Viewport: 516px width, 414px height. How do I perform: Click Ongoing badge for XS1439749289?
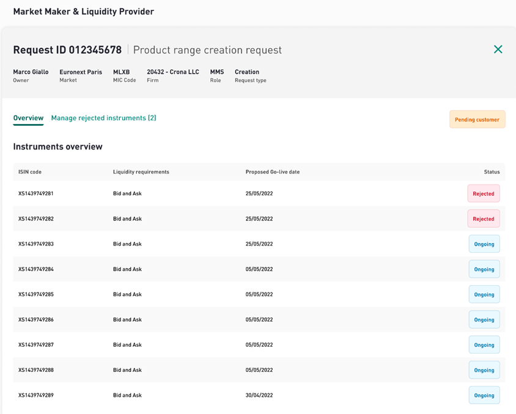pos(484,396)
